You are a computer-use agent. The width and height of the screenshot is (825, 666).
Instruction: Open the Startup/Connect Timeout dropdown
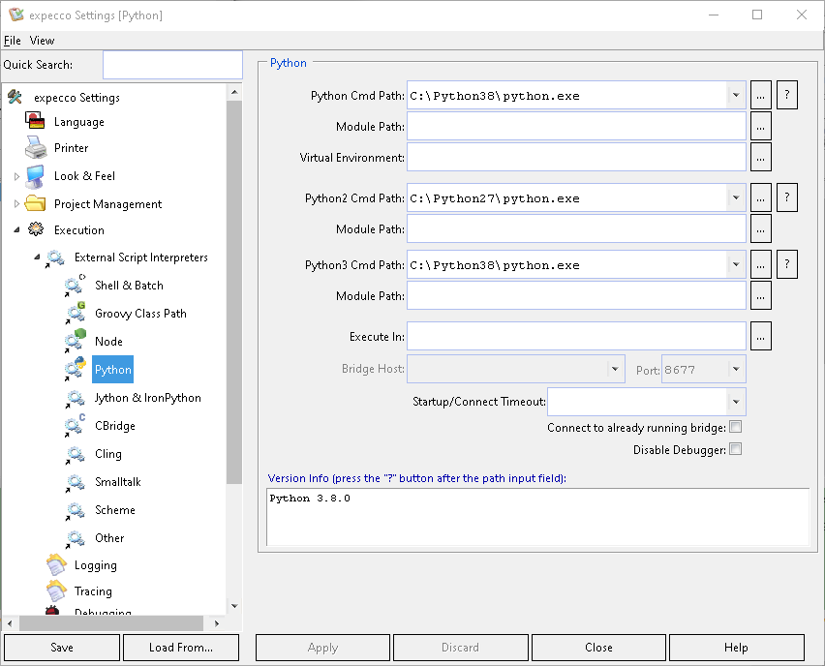pos(736,402)
